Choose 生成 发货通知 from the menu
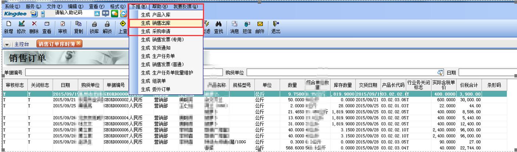Screen dimensions: 517x152 pyautogui.click(x=166, y=48)
